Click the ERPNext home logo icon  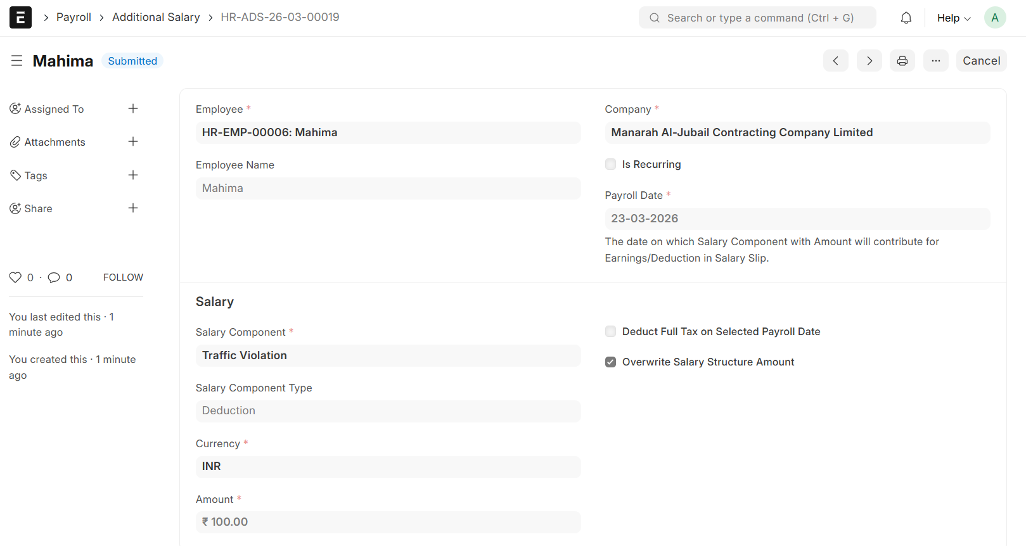pyautogui.click(x=20, y=18)
